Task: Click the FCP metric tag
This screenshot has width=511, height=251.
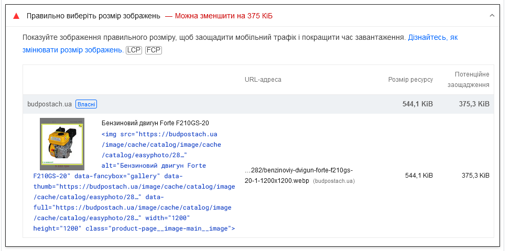Action: [154, 50]
